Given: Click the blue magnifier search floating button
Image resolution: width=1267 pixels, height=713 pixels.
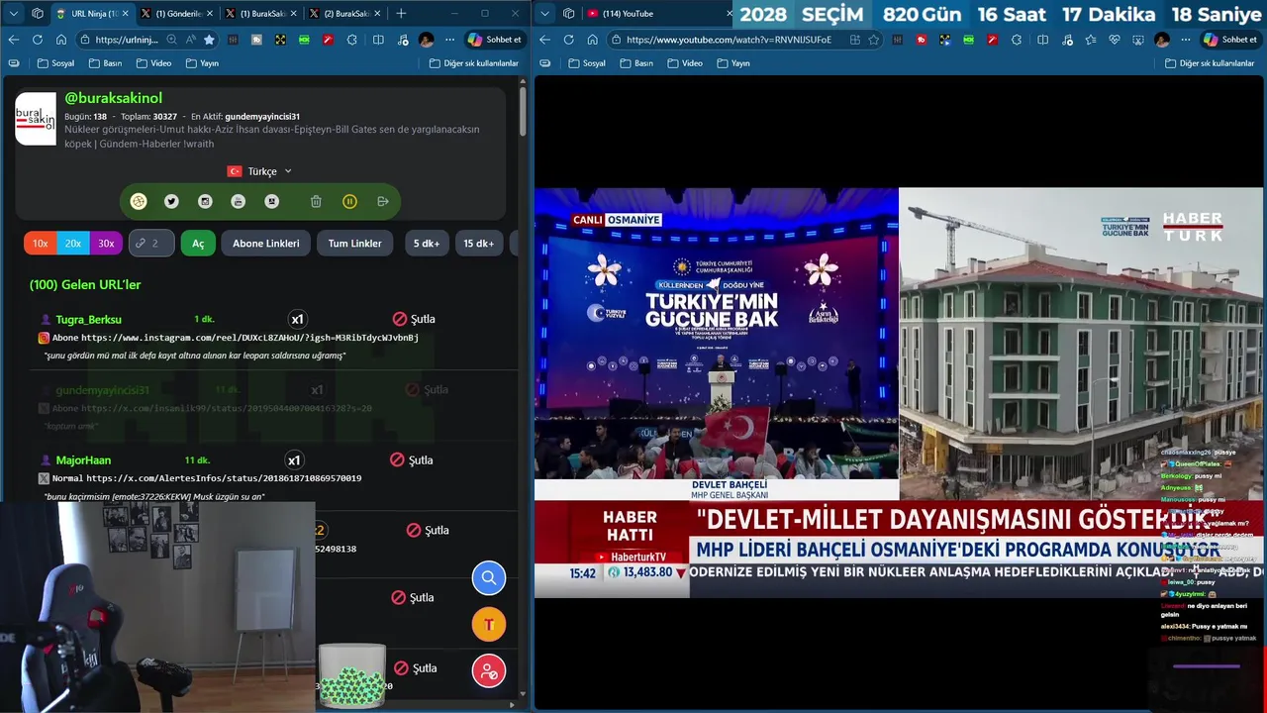Looking at the screenshot, I should (488, 577).
